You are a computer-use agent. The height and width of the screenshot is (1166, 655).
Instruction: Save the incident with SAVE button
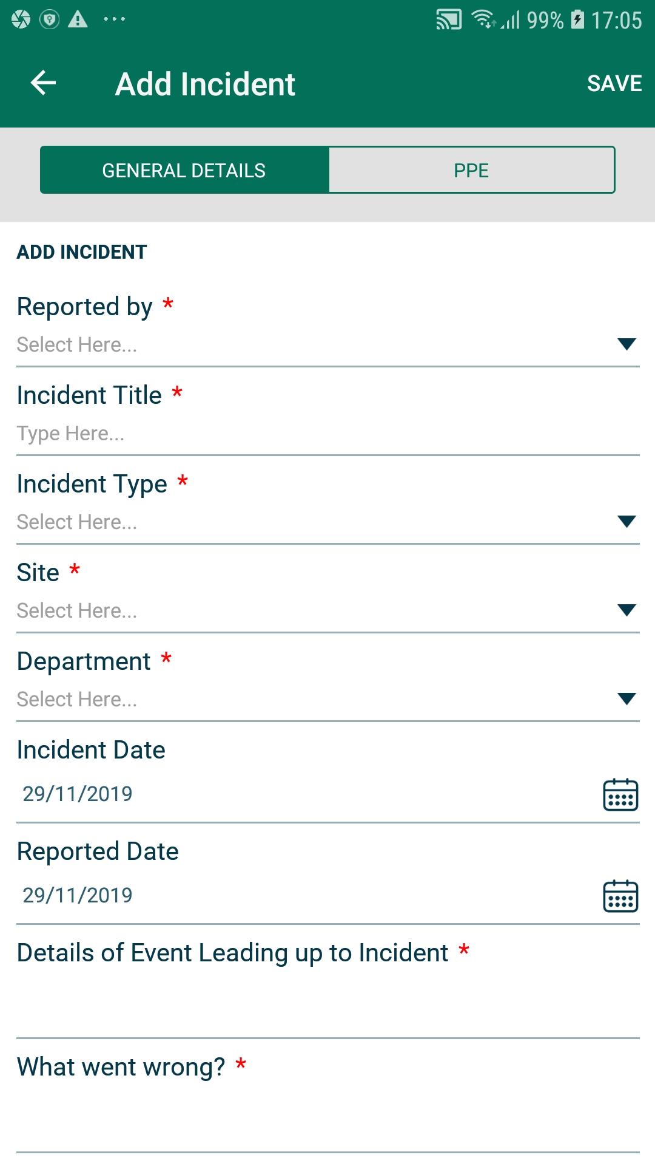614,83
